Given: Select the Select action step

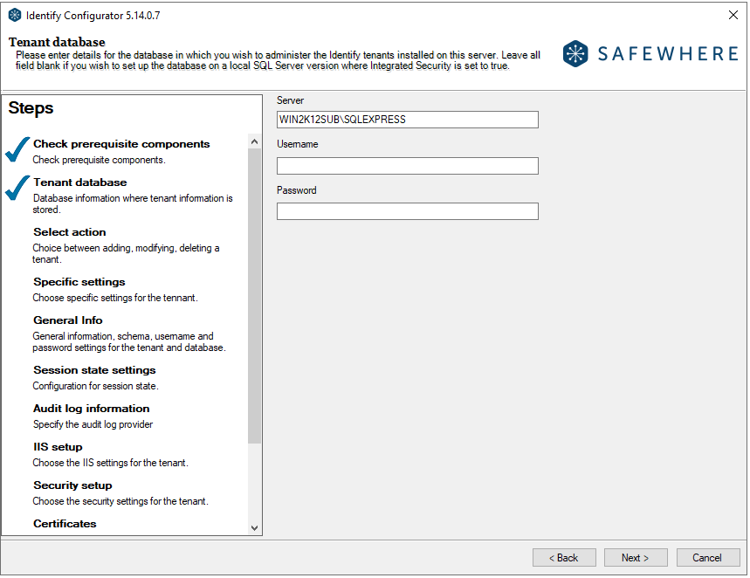Looking at the screenshot, I should [x=70, y=232].
